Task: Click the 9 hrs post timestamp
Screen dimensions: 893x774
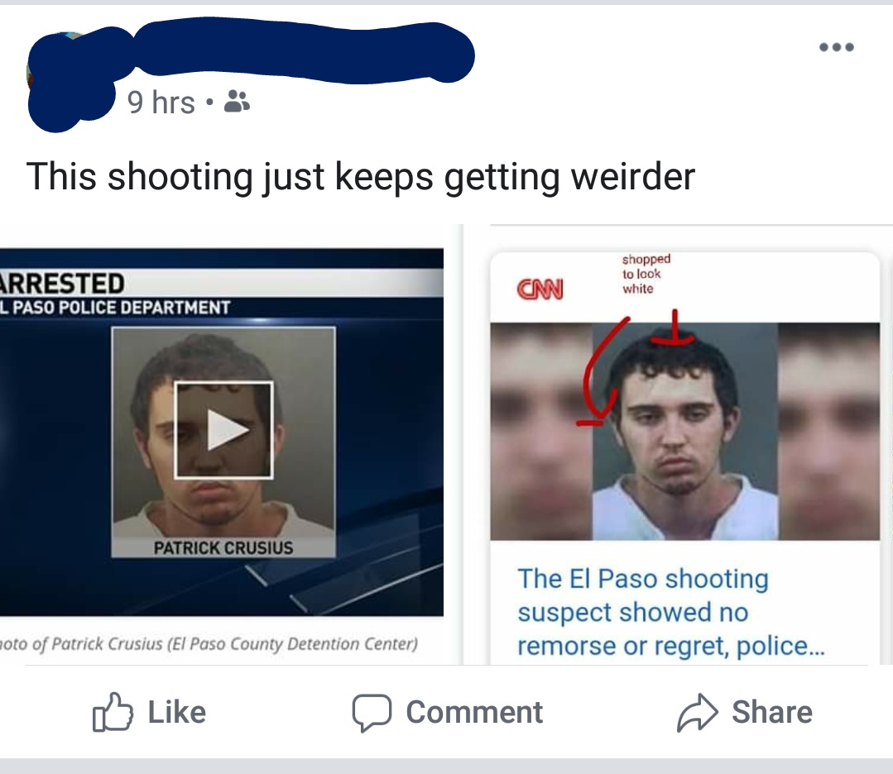Action: 161,103
